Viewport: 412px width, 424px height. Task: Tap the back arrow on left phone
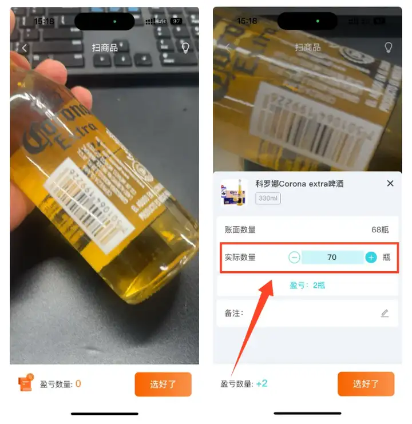click(x=25, y=48)
